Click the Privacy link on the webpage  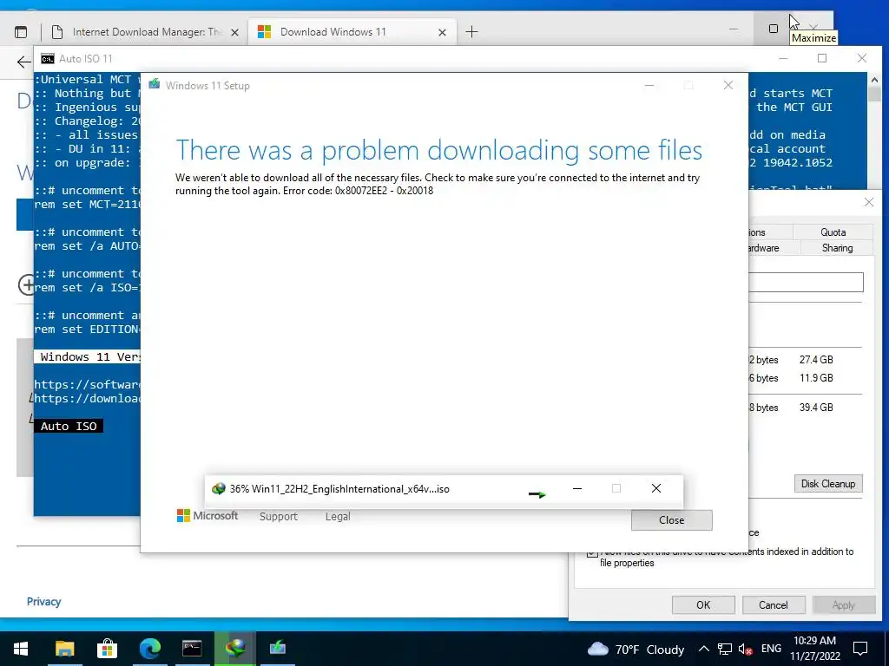coord(43,602)
